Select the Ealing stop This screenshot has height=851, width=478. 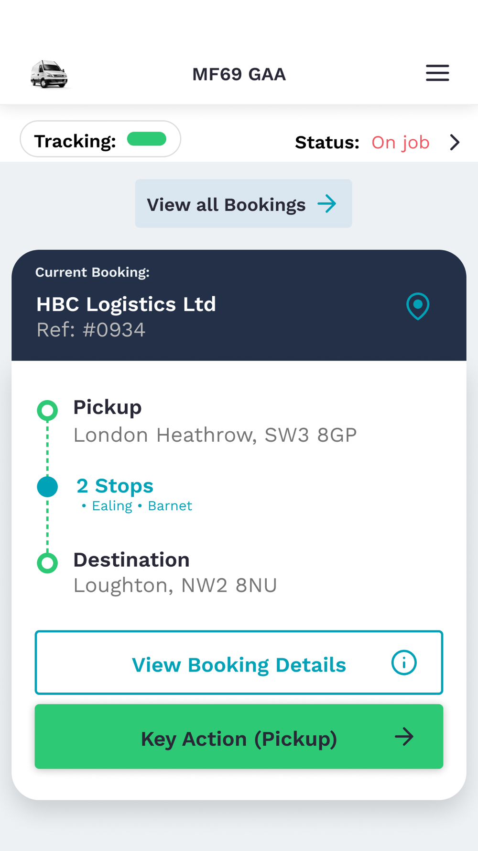[112, 506]
